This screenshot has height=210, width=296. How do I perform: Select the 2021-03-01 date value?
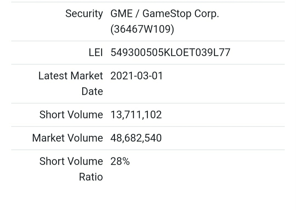coord(136,76)
